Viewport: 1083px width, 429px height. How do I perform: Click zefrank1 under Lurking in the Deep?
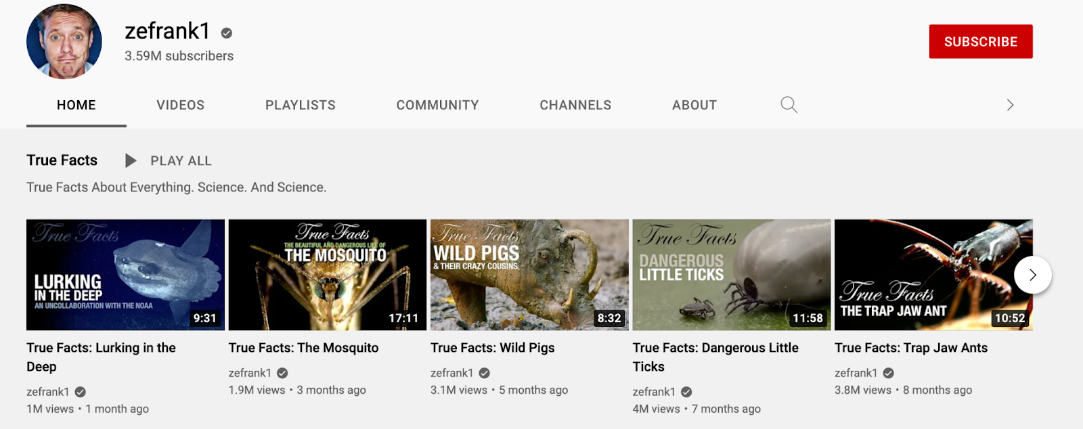point(48,392)
